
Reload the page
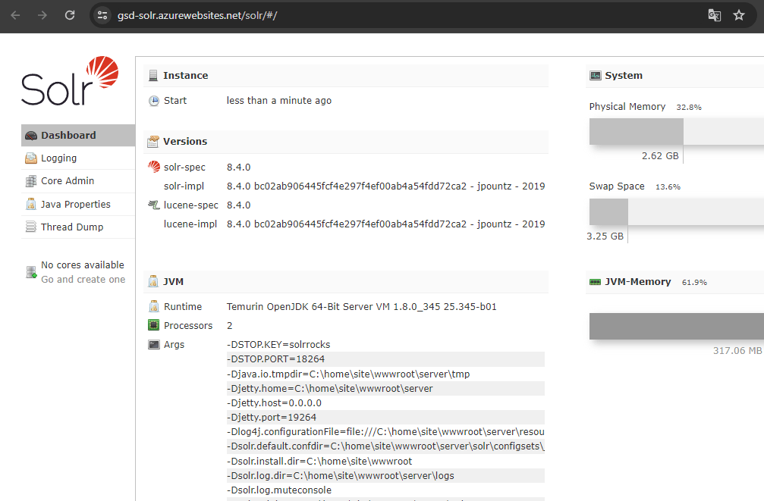(x=70, y=15)
